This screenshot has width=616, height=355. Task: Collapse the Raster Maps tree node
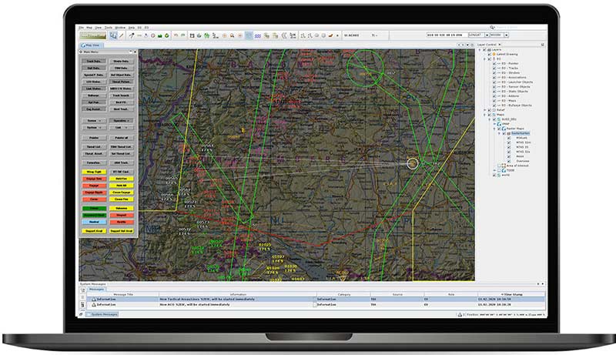point(494,128)
